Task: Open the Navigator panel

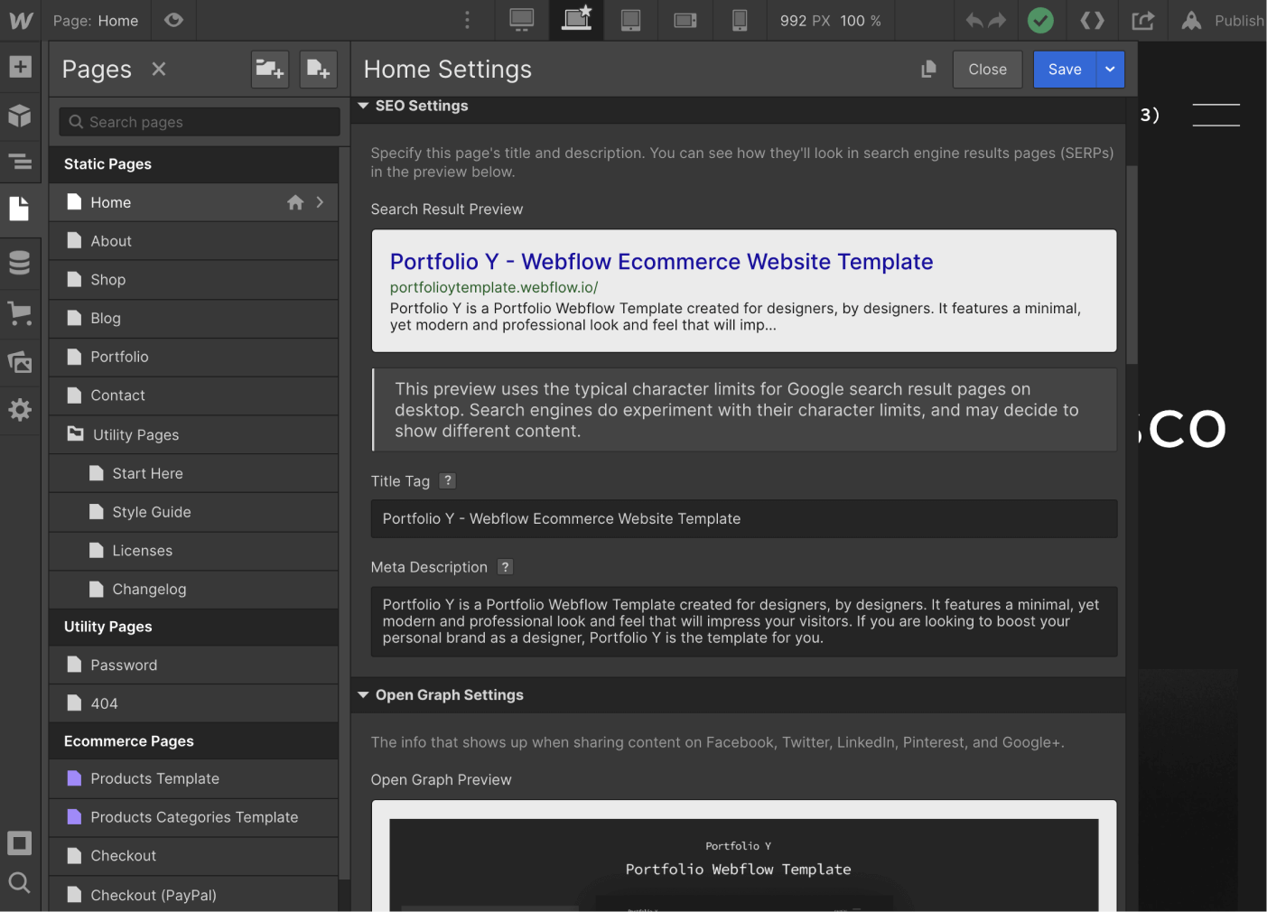Action: (20, 163)
